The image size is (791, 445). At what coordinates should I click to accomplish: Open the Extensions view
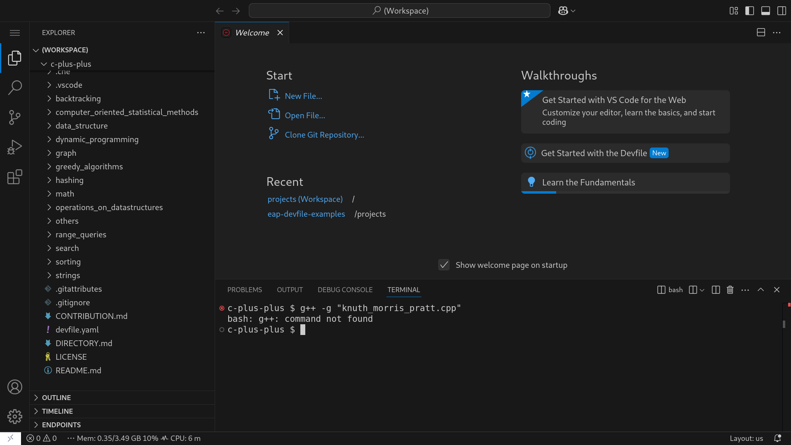(15, 177)
